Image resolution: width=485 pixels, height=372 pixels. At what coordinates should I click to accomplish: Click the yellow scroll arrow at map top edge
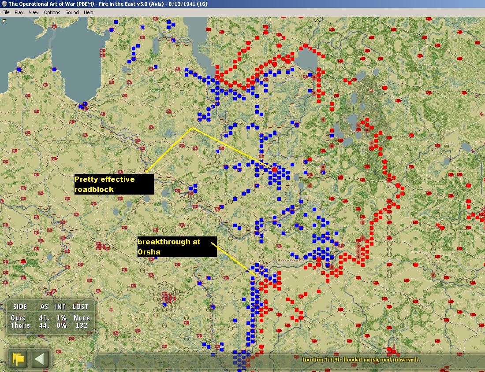(x=317, y=20)
